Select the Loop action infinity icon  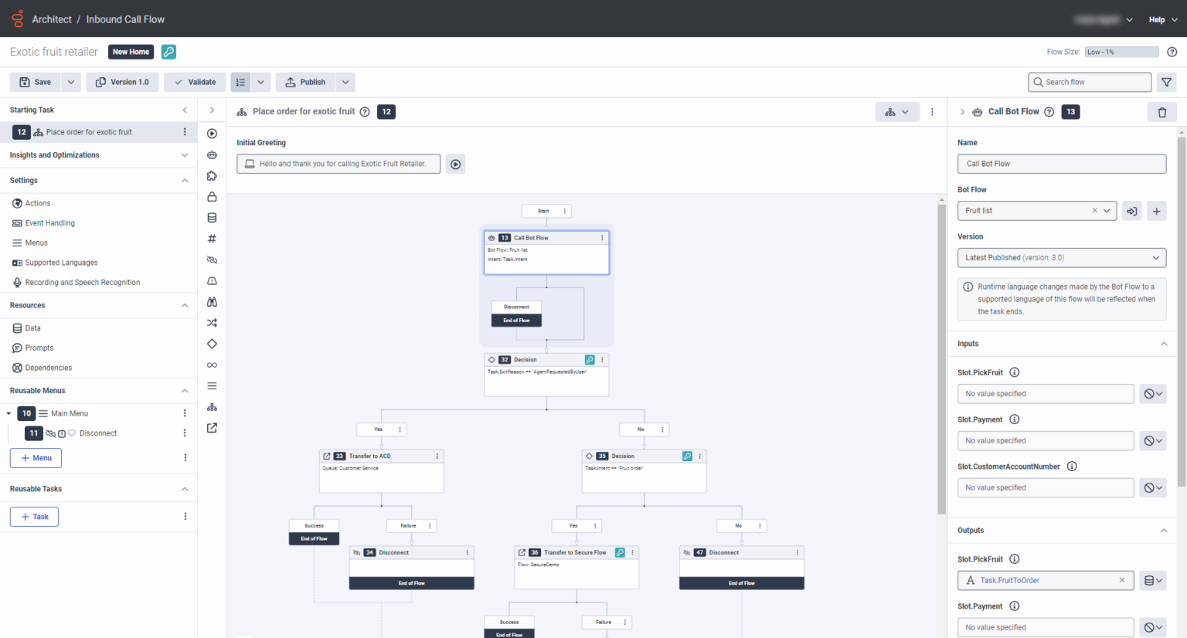pyautogui.click(x=212, y=365)
